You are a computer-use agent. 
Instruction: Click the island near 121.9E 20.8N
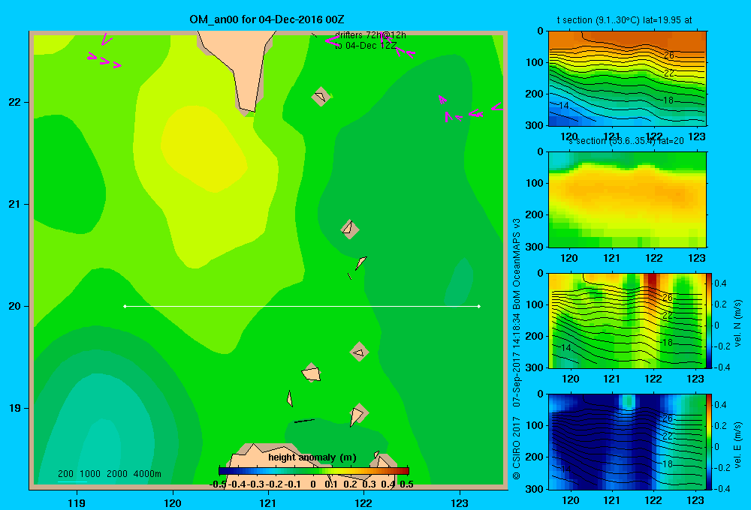click(x=350, y=229)
